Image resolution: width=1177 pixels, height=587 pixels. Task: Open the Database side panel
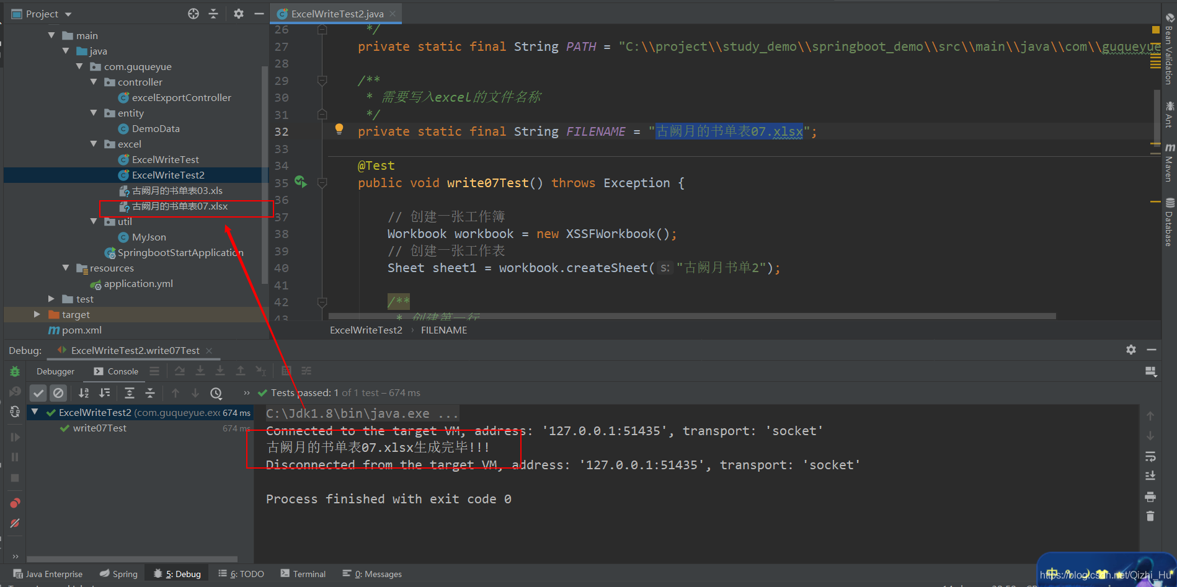pyautogui.click(x=1169, y=222)
